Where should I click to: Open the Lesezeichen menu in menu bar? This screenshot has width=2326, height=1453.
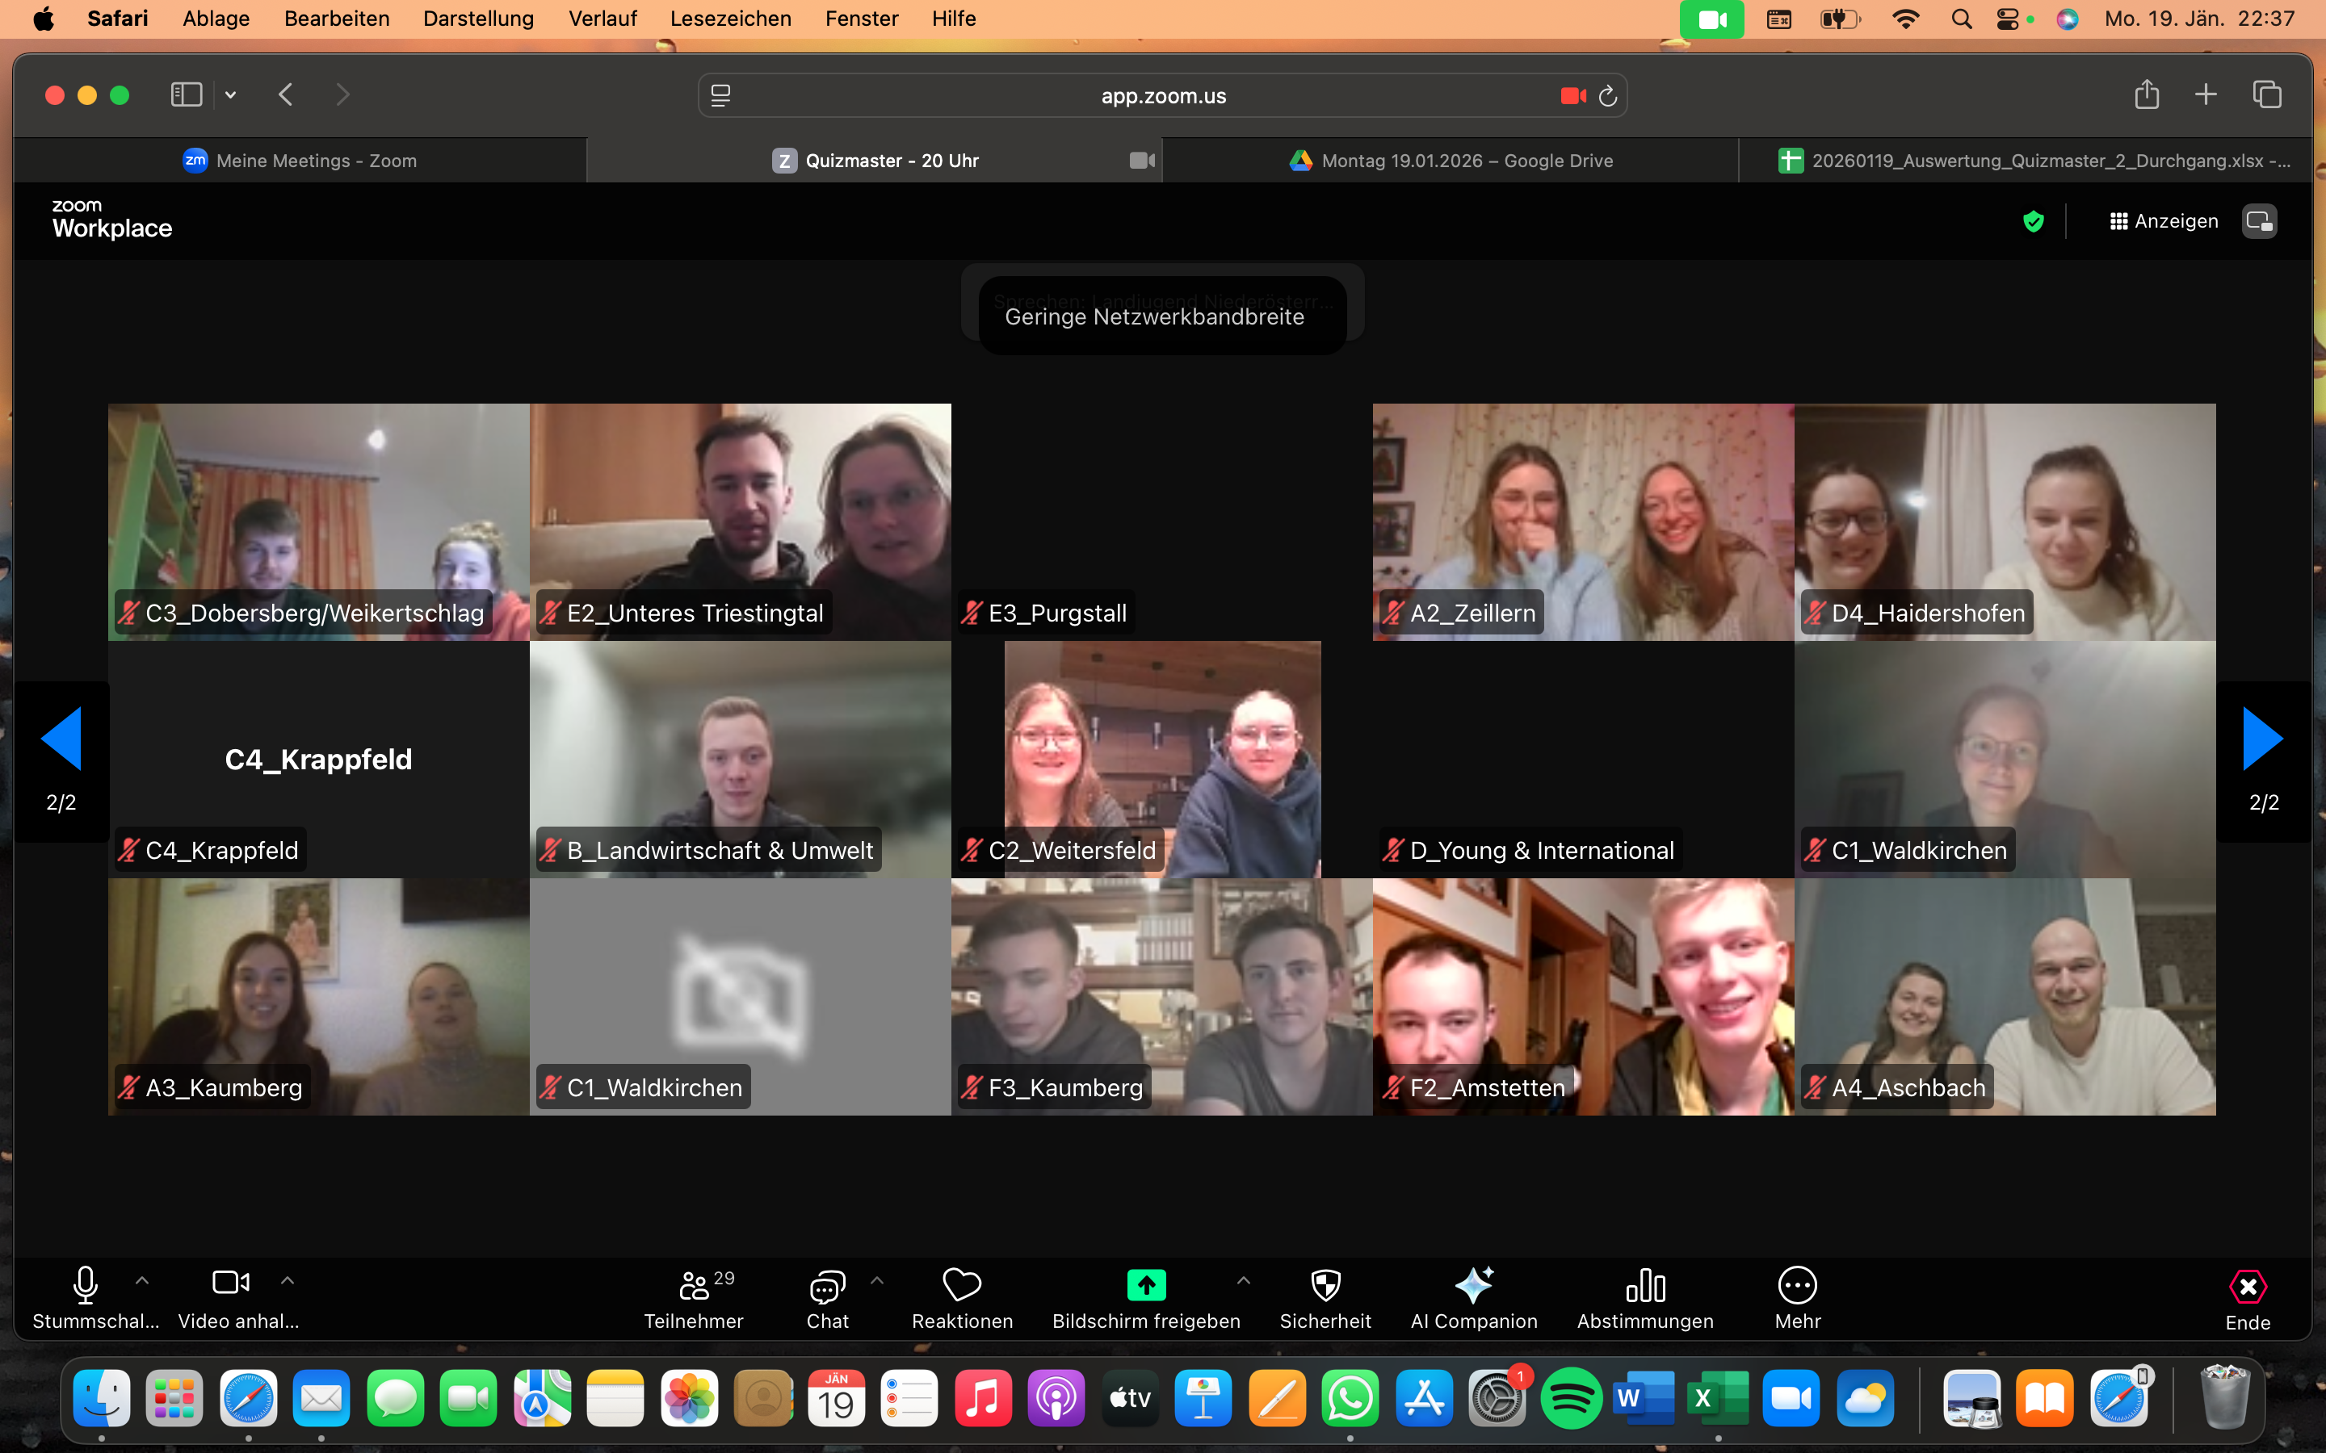[x=730, y=19]
